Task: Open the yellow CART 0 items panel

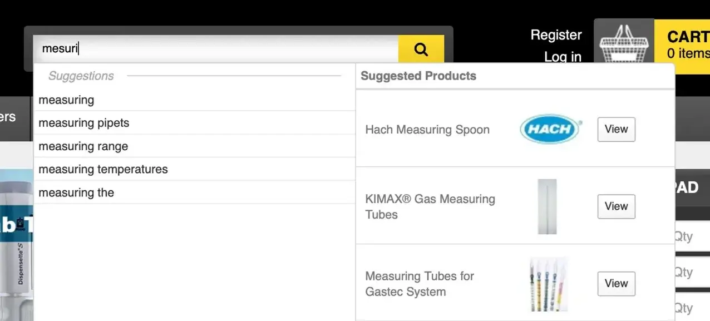Action: coord(687,46)
